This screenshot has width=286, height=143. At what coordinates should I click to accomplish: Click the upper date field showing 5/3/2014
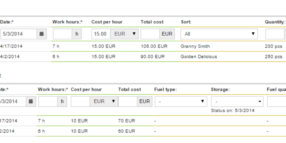(19, 34)
